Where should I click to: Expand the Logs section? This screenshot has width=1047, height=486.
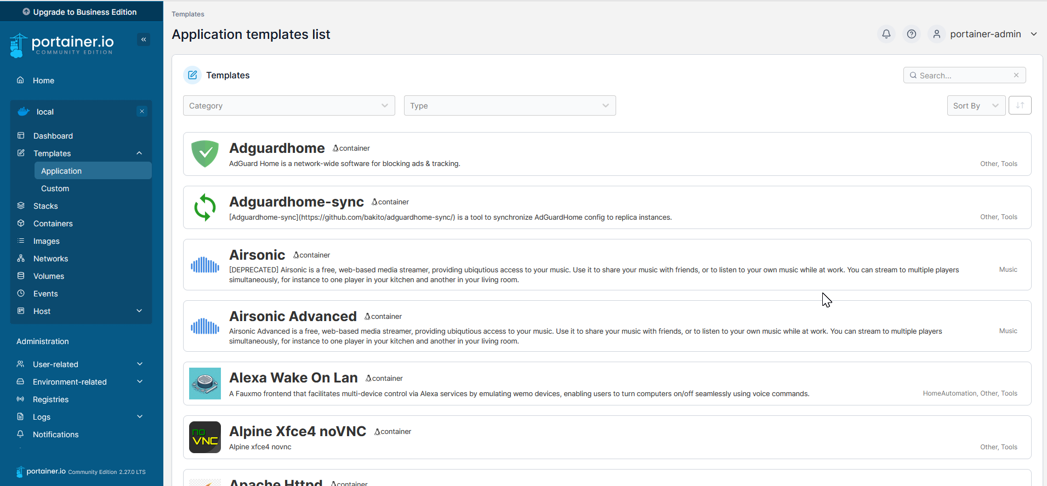[x=140, y=416]
